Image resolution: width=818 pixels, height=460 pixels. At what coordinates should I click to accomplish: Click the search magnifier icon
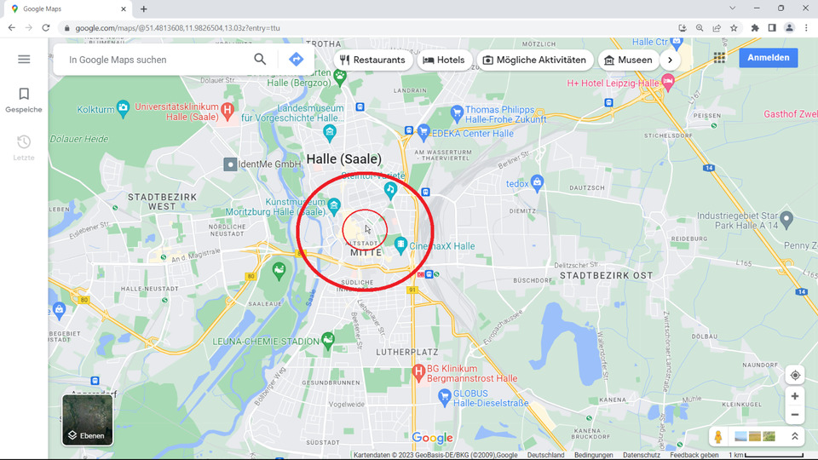260,59
